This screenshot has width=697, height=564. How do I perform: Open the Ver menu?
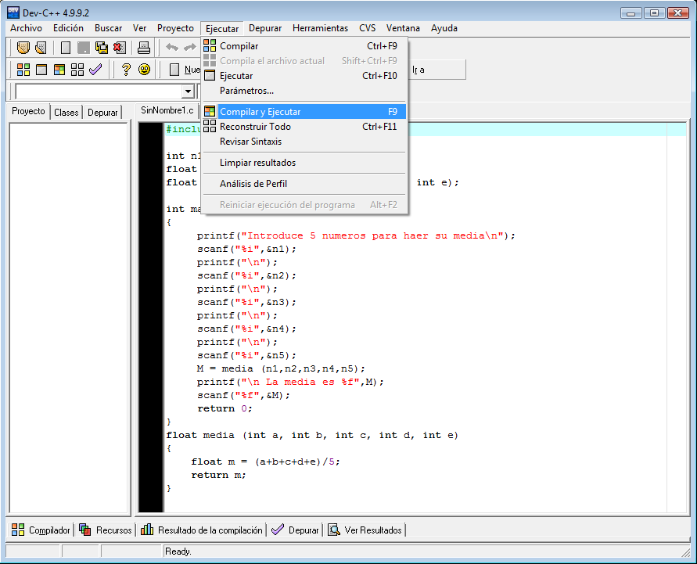click(139, 28)
